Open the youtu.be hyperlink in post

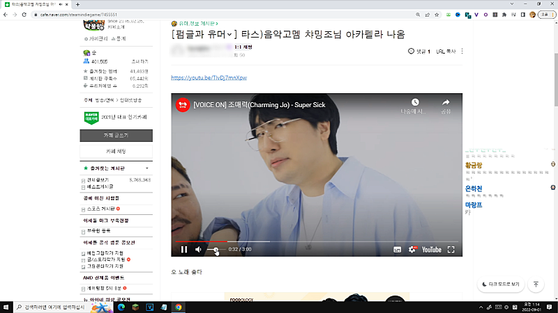(x=209, y=78)
